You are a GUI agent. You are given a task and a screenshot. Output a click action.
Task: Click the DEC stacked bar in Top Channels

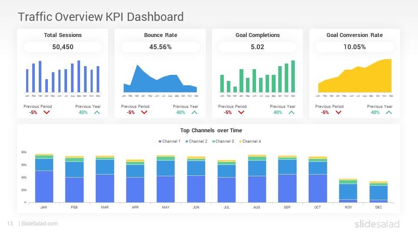(378, 192)
